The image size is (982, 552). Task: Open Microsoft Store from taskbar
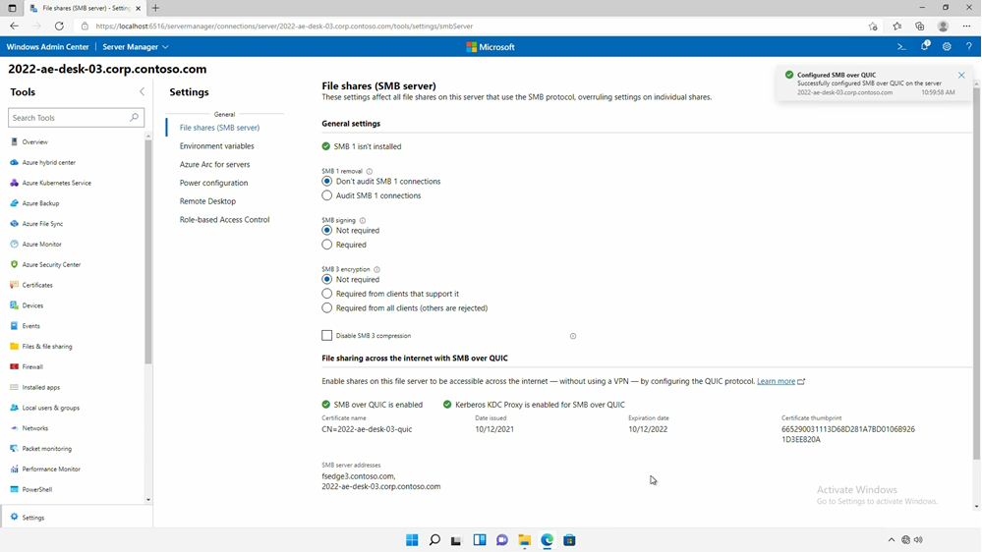(x=569, y=540)
